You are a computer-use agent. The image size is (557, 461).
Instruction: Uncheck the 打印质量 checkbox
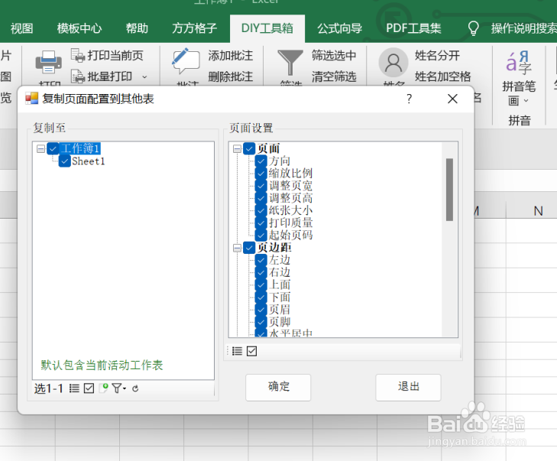pyautogui.click(x=261, y=223)
